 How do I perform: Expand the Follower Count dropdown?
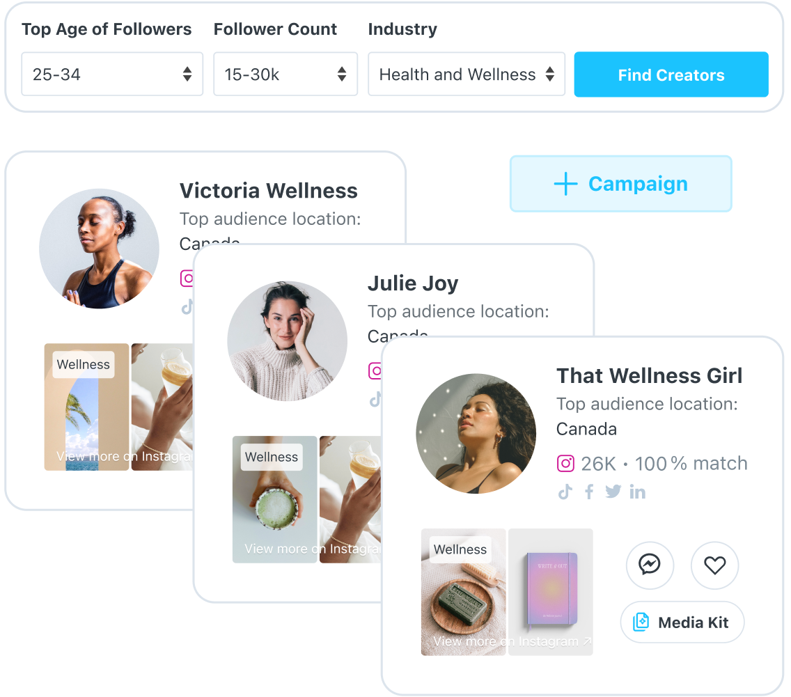click(285, 74)
